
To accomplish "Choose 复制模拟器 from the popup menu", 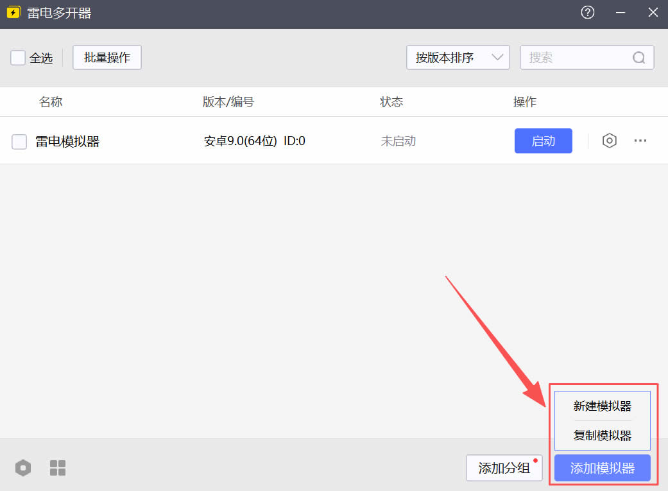I will [602, 436].
